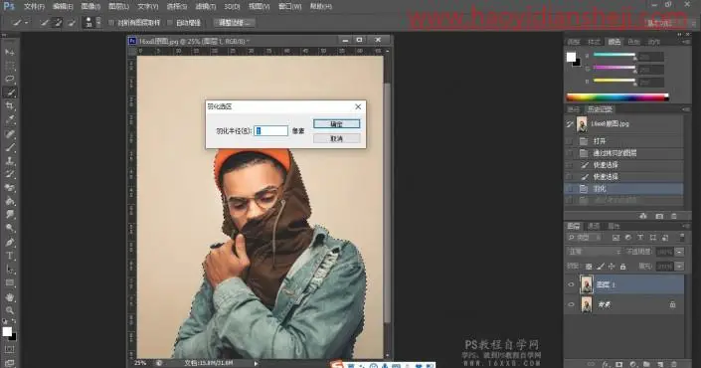Select the Quick Selection tool in the toolbox
The height and width of the screenshot is (368, 701).
coord(10,92)
